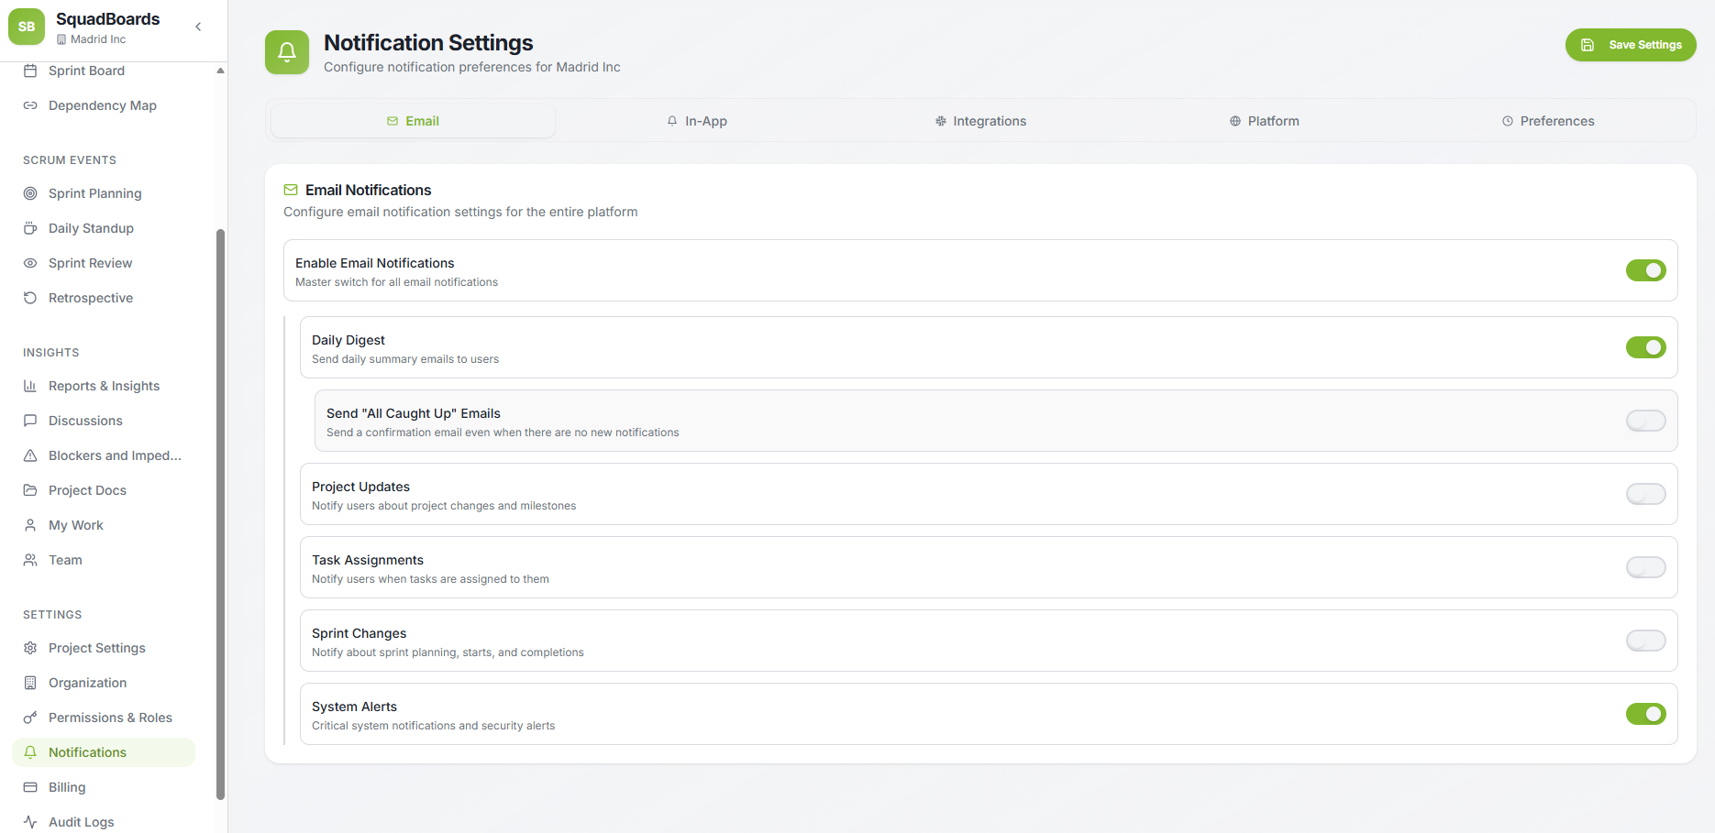
Task: Click the Save Settings button
Action: click(x=1631, y=45)
